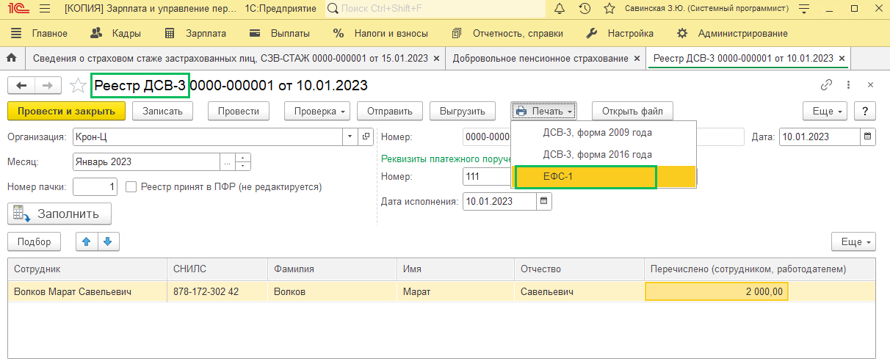Go forward with the right arrow

point(48,86)
